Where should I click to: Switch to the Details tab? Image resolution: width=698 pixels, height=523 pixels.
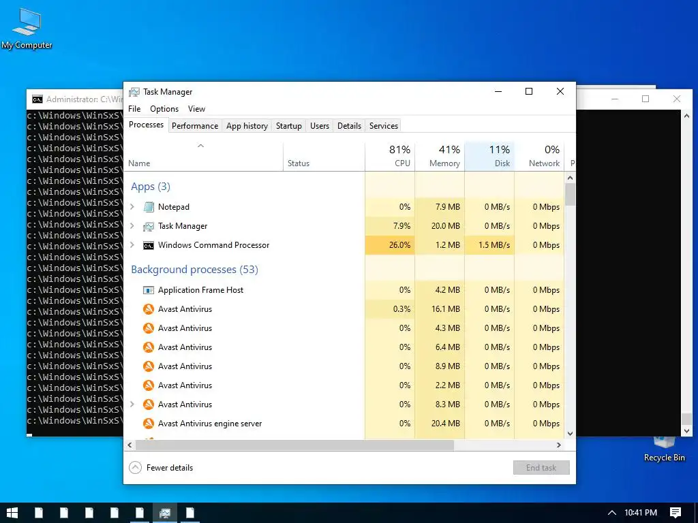point(350,126)
